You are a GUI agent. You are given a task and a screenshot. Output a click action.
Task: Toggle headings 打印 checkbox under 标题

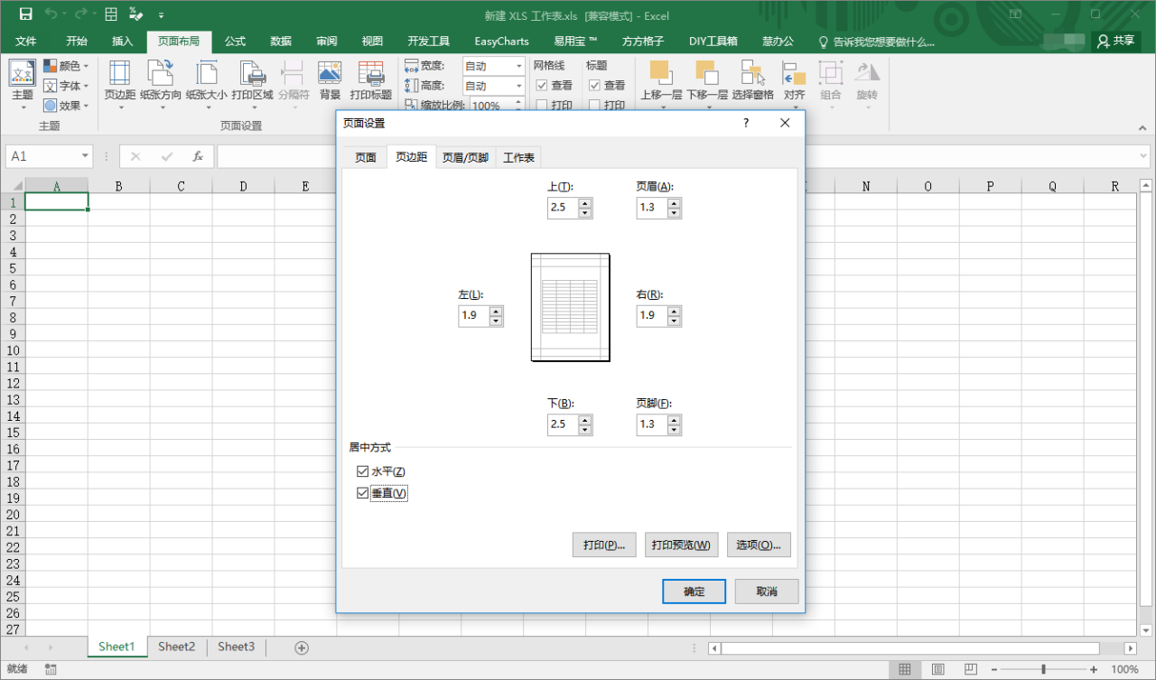[595, 105]
